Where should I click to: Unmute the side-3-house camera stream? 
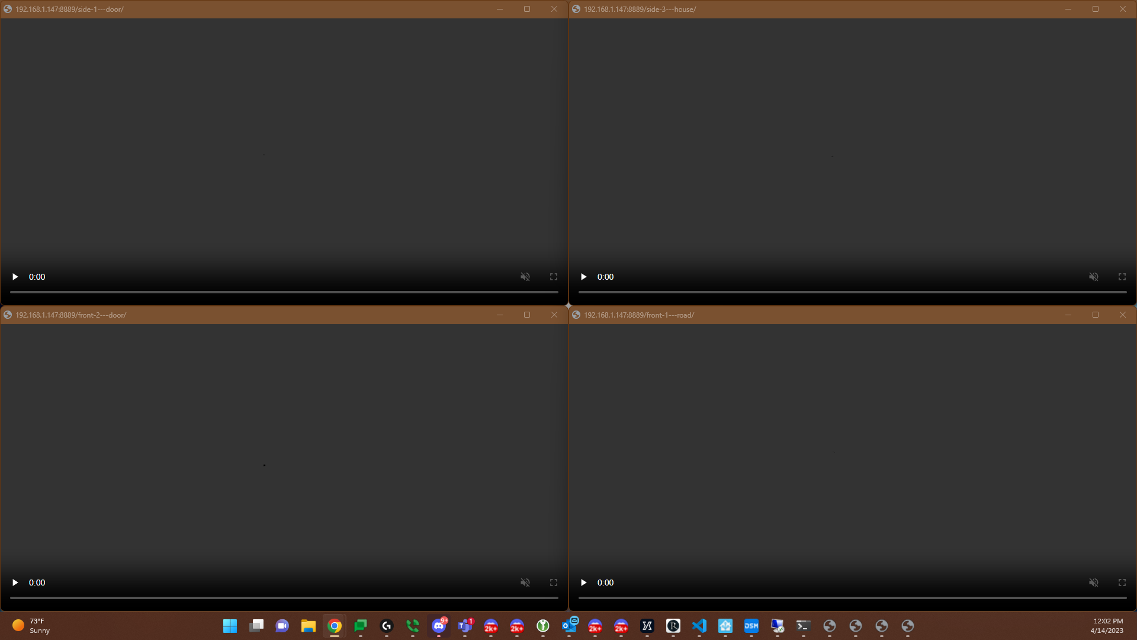coord(1094,277)
